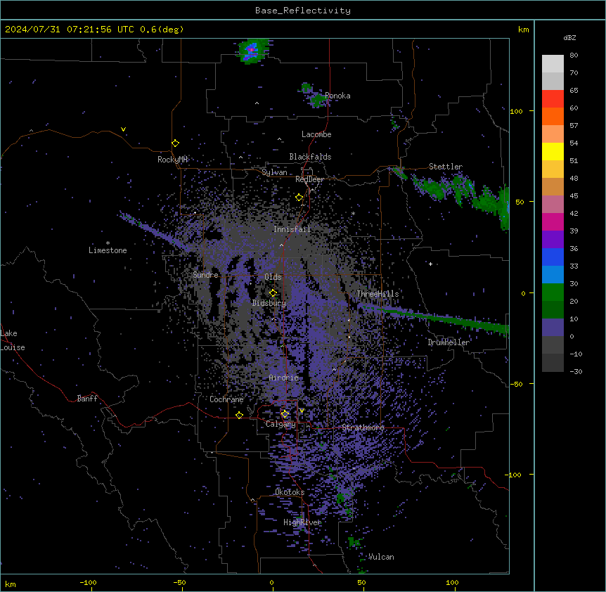Click the 50 tick label on right axis

[520, 202]
